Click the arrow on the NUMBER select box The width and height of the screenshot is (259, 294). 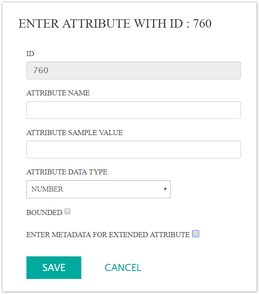tap(165, 189)
